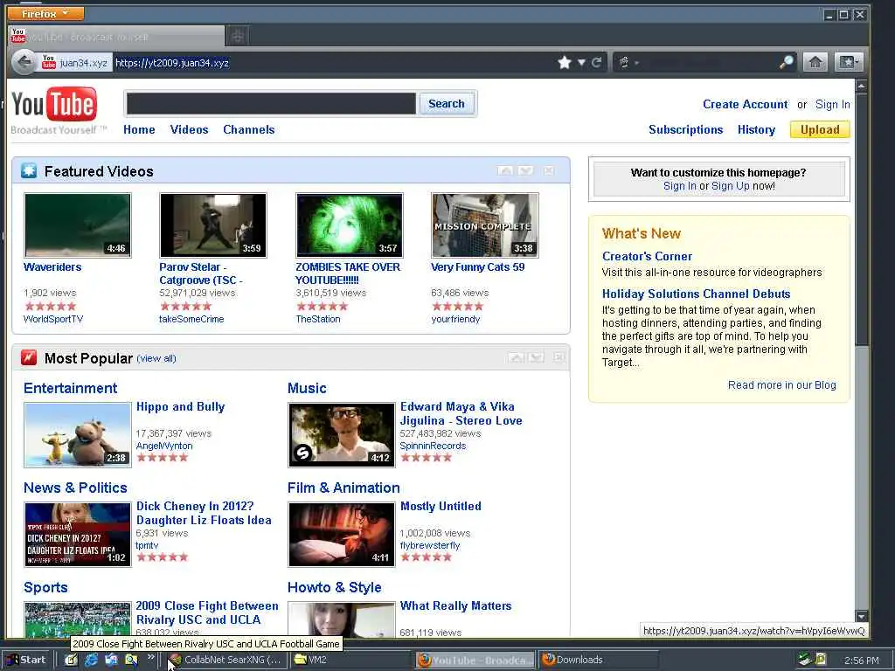Click page scrollbar up arrow
Viewport: 895px width, 671px height.
coord(862,86)
